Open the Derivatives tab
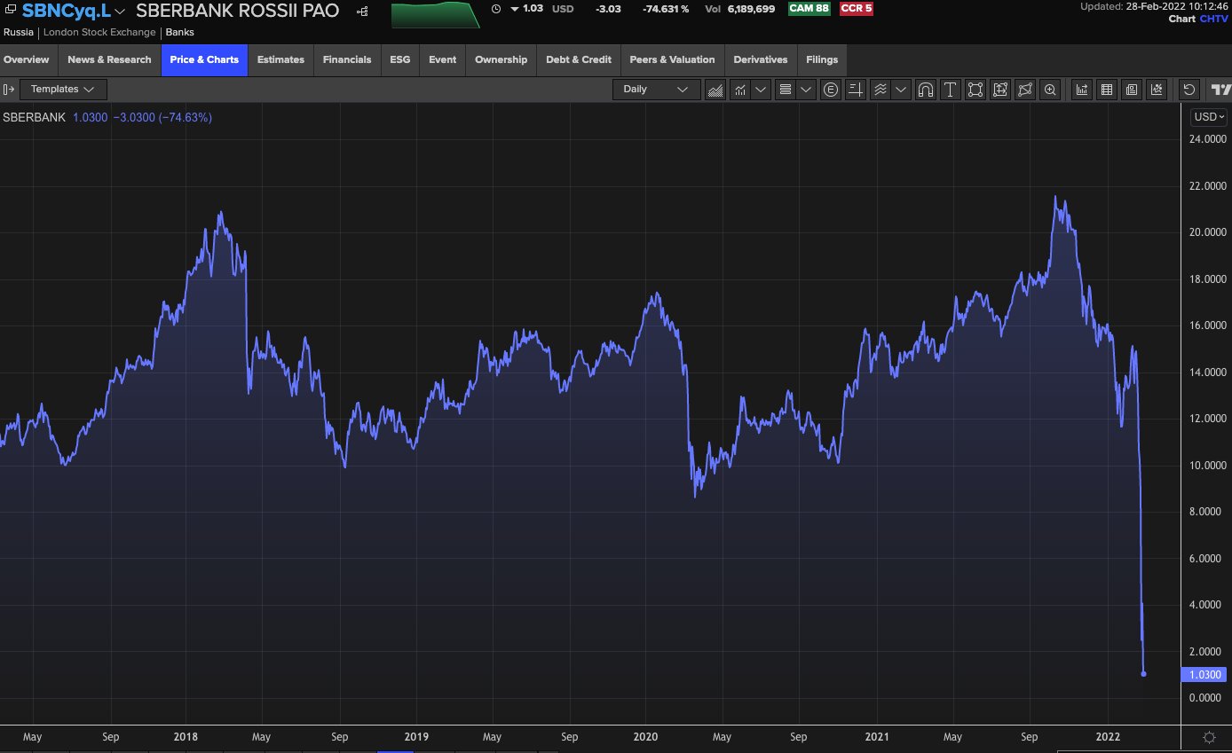1232x753 pixels. coord(761,60)
